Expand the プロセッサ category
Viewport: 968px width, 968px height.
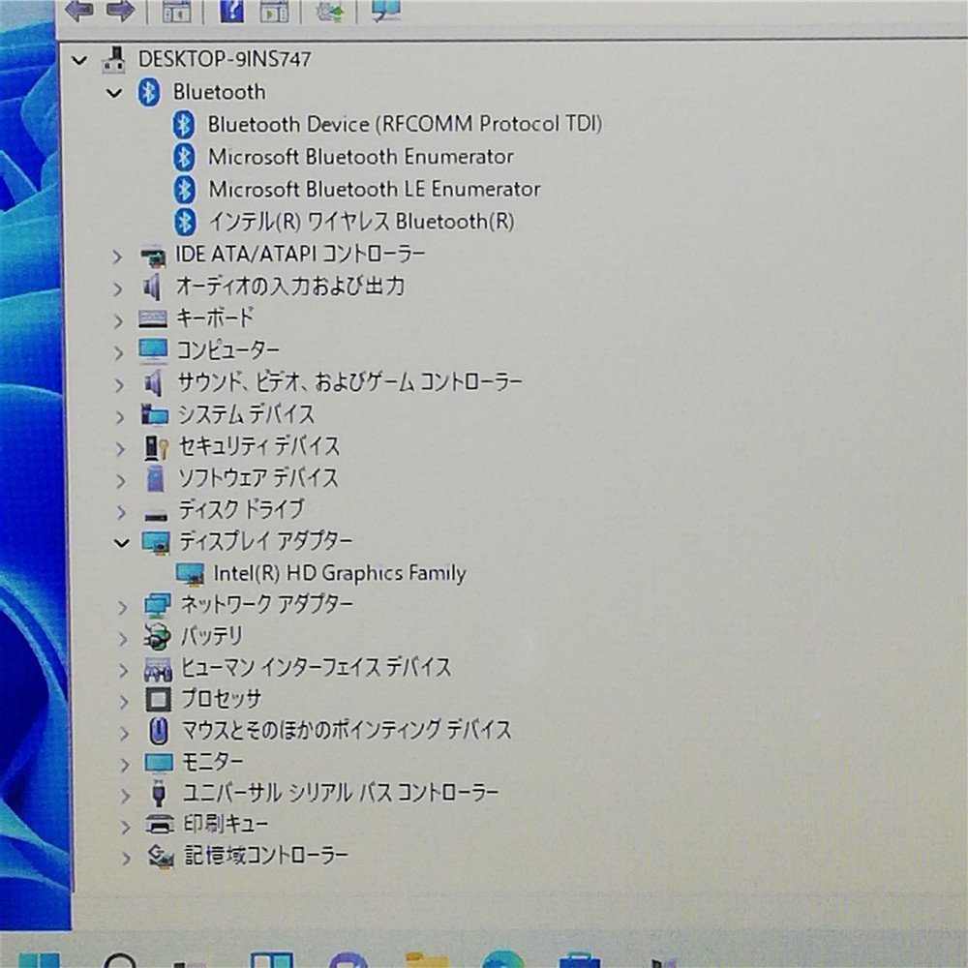tap(124, 701)
